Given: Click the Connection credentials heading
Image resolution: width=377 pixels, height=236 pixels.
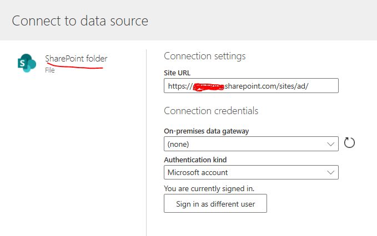Looking at the screenshot, I should (x=211, y=111).
